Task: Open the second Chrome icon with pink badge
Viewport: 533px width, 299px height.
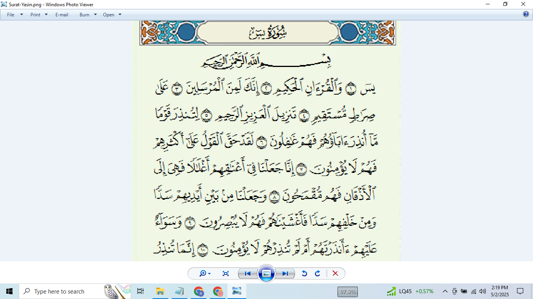Action: coord(218,291)
